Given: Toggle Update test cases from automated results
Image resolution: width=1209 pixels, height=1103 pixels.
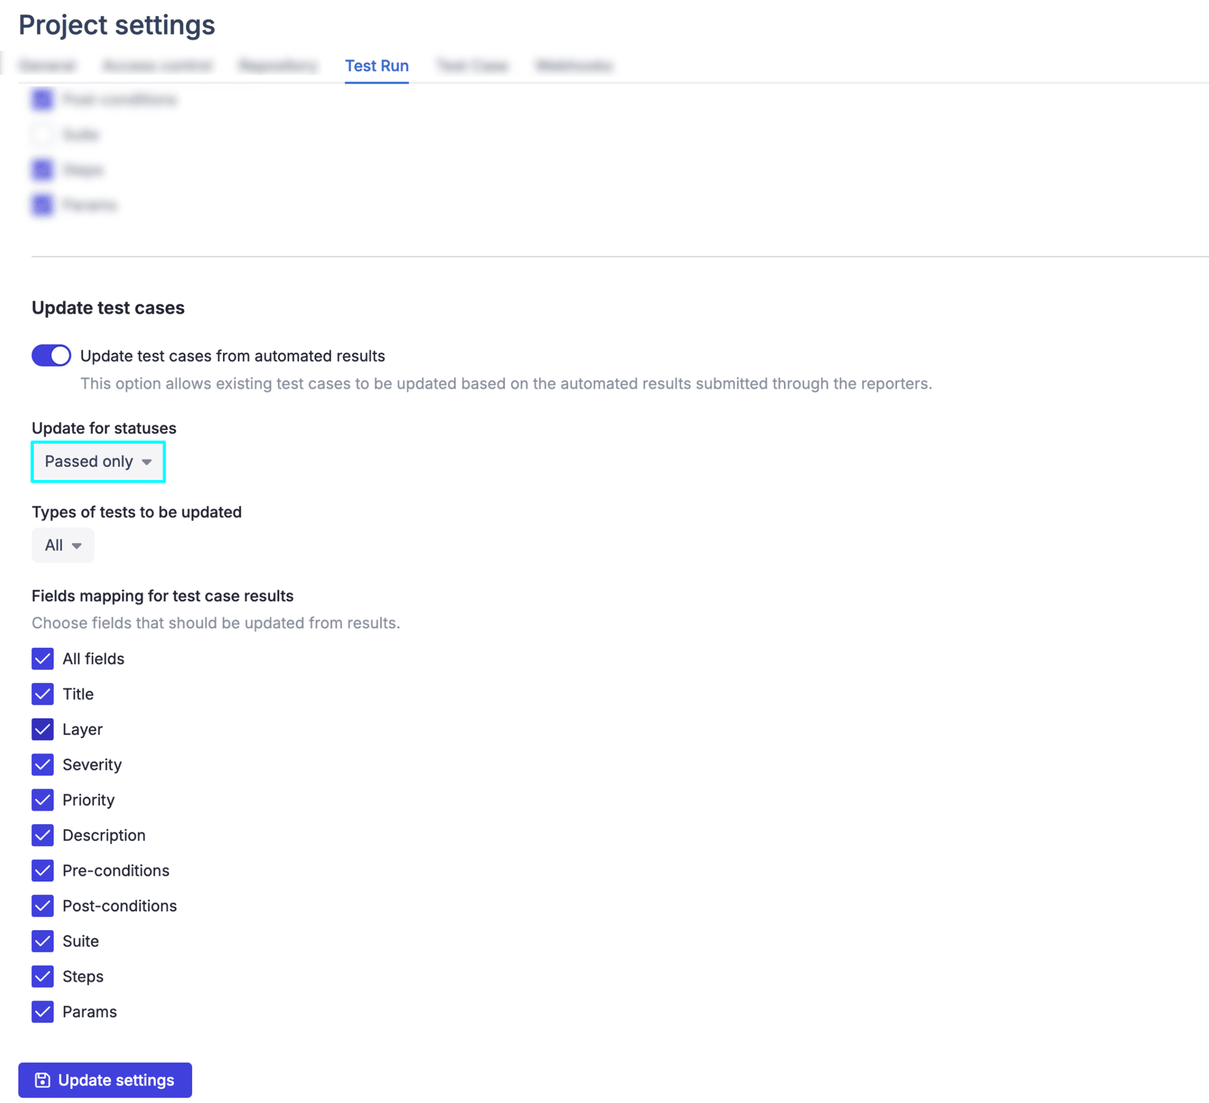Looking at the screenshot, I should coord(51,356).
